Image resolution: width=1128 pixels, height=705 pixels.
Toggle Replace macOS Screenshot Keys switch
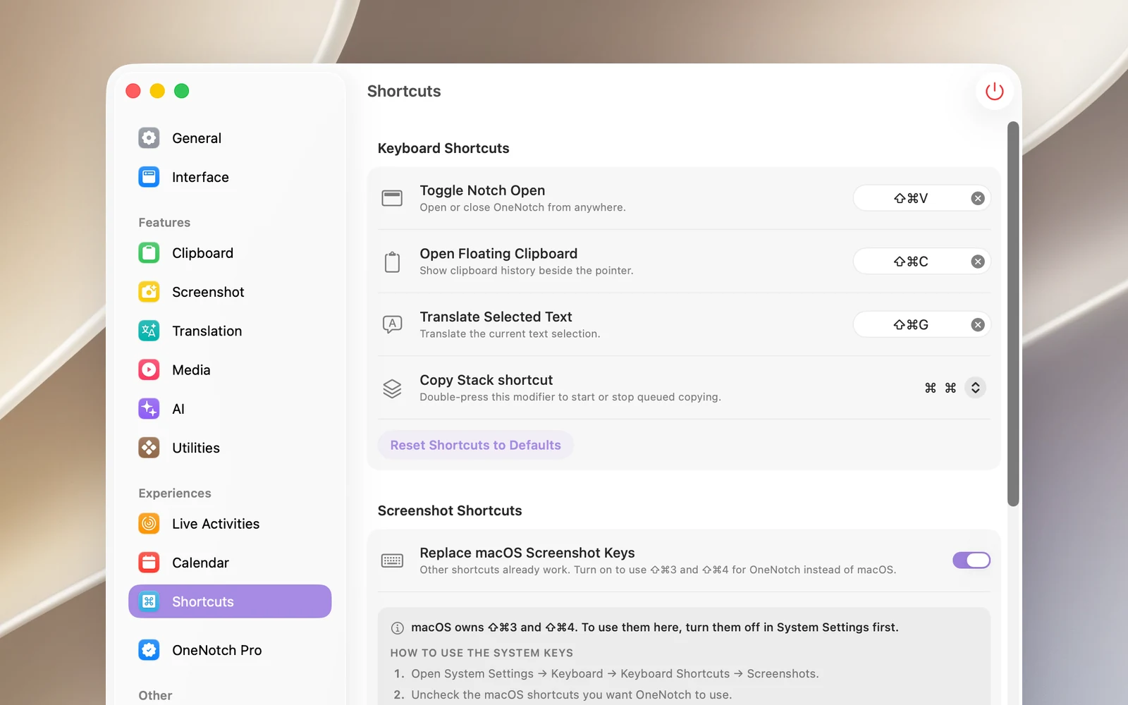tap(971, 560)
